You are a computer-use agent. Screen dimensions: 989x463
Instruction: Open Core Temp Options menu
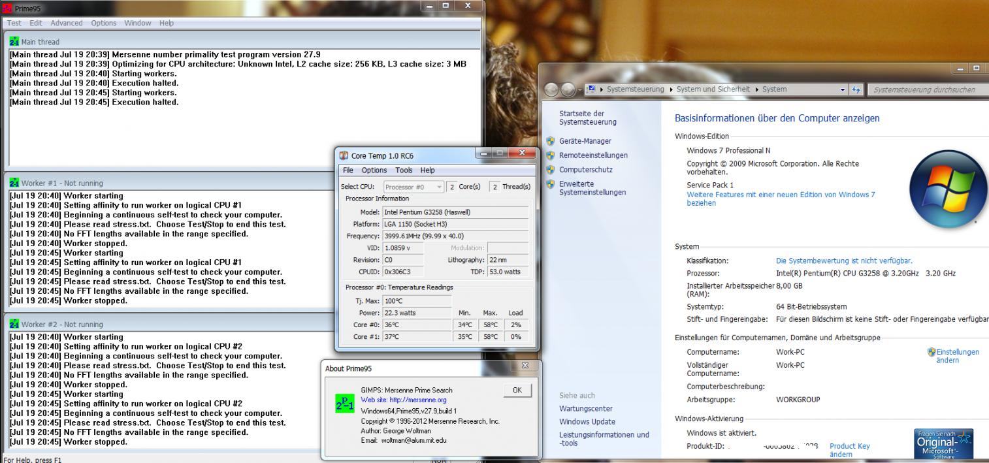[374, 170]
